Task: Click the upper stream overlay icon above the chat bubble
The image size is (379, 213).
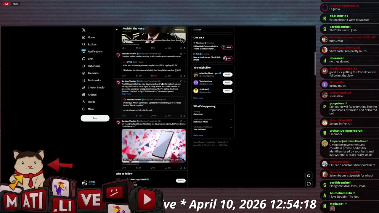Action: [309, 175]
